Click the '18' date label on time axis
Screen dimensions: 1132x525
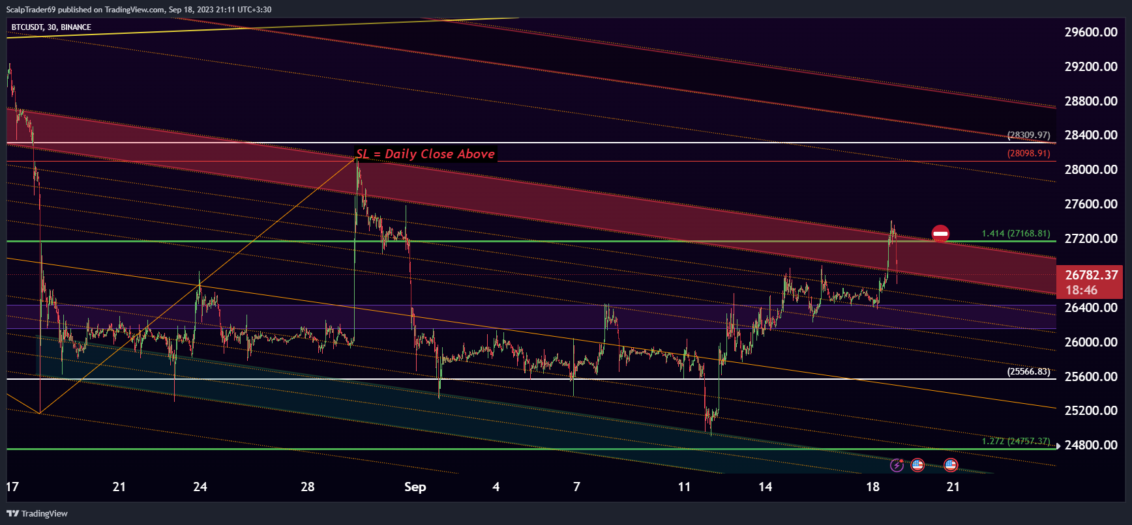pos(872,487)
